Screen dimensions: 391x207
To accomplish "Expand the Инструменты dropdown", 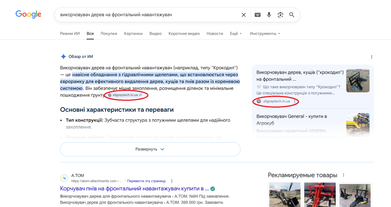I will [x=265, y=34].
